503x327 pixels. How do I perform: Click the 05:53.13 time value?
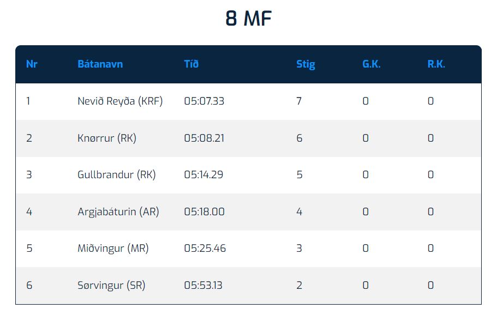(203, 286)
